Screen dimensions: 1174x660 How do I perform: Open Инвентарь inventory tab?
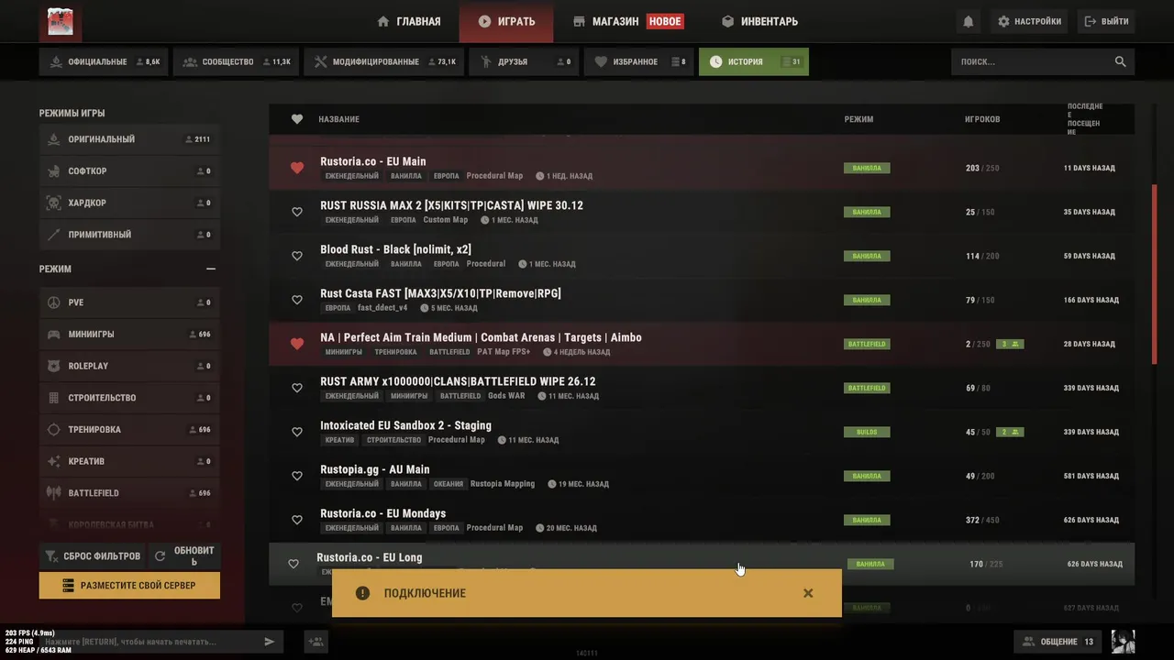(x=759, y=21)
